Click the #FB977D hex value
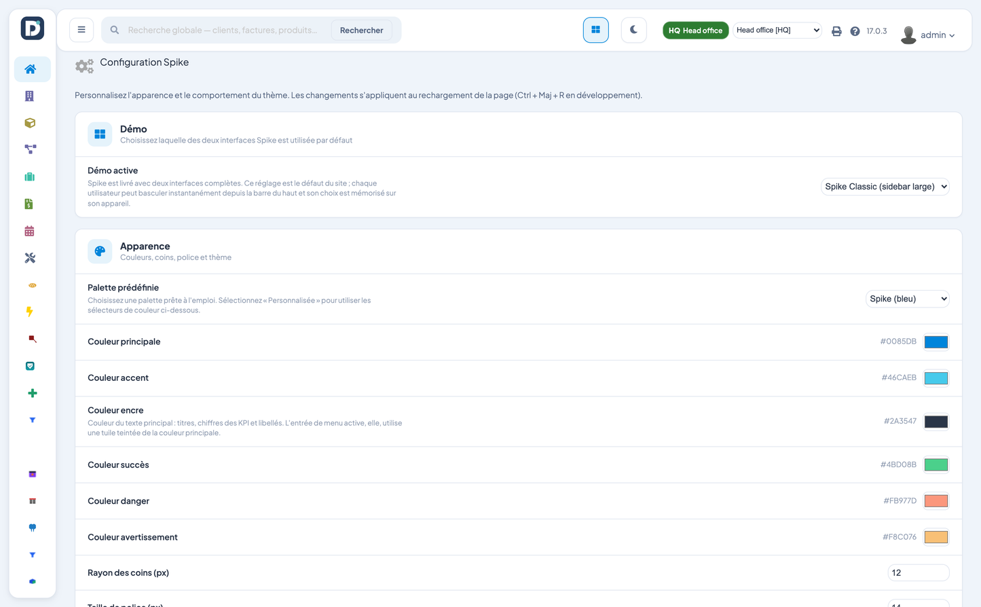Screen dimensions: 981x607 click(900, 500)
